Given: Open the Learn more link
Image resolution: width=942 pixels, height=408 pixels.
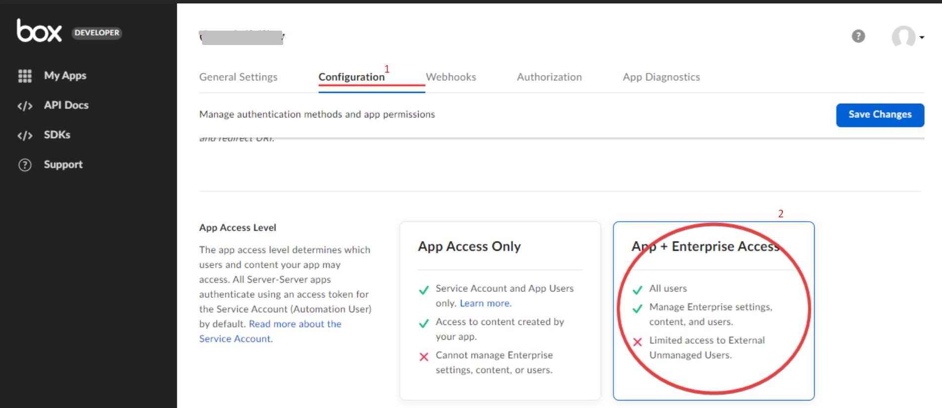Looking at the screenshot, I should point(485,303).
